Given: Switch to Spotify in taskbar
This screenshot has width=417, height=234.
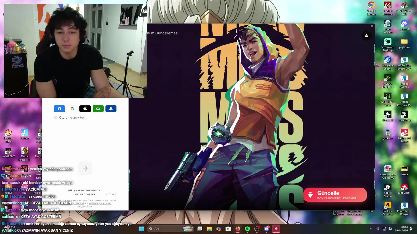Looking at the screenshot, I should click(x=247, y=229).
